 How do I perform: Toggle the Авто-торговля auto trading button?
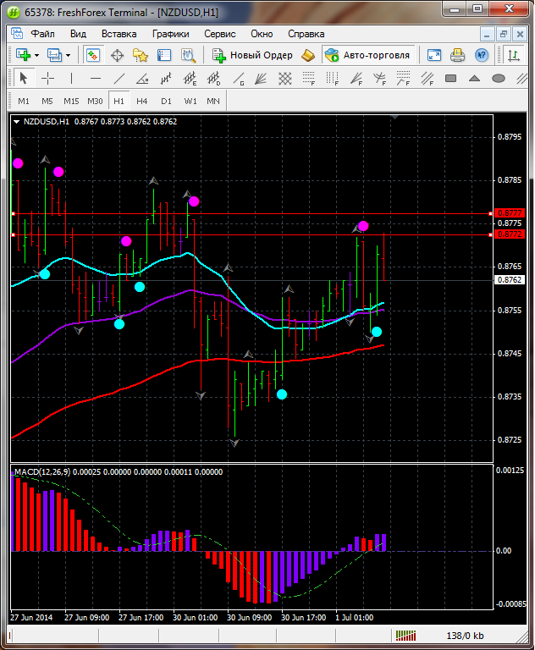pos(367,55)
